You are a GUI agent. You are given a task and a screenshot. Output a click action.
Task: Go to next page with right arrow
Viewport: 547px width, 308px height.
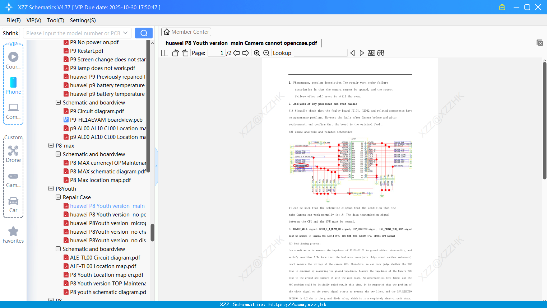pyautogui.click(x=246, y=53)
